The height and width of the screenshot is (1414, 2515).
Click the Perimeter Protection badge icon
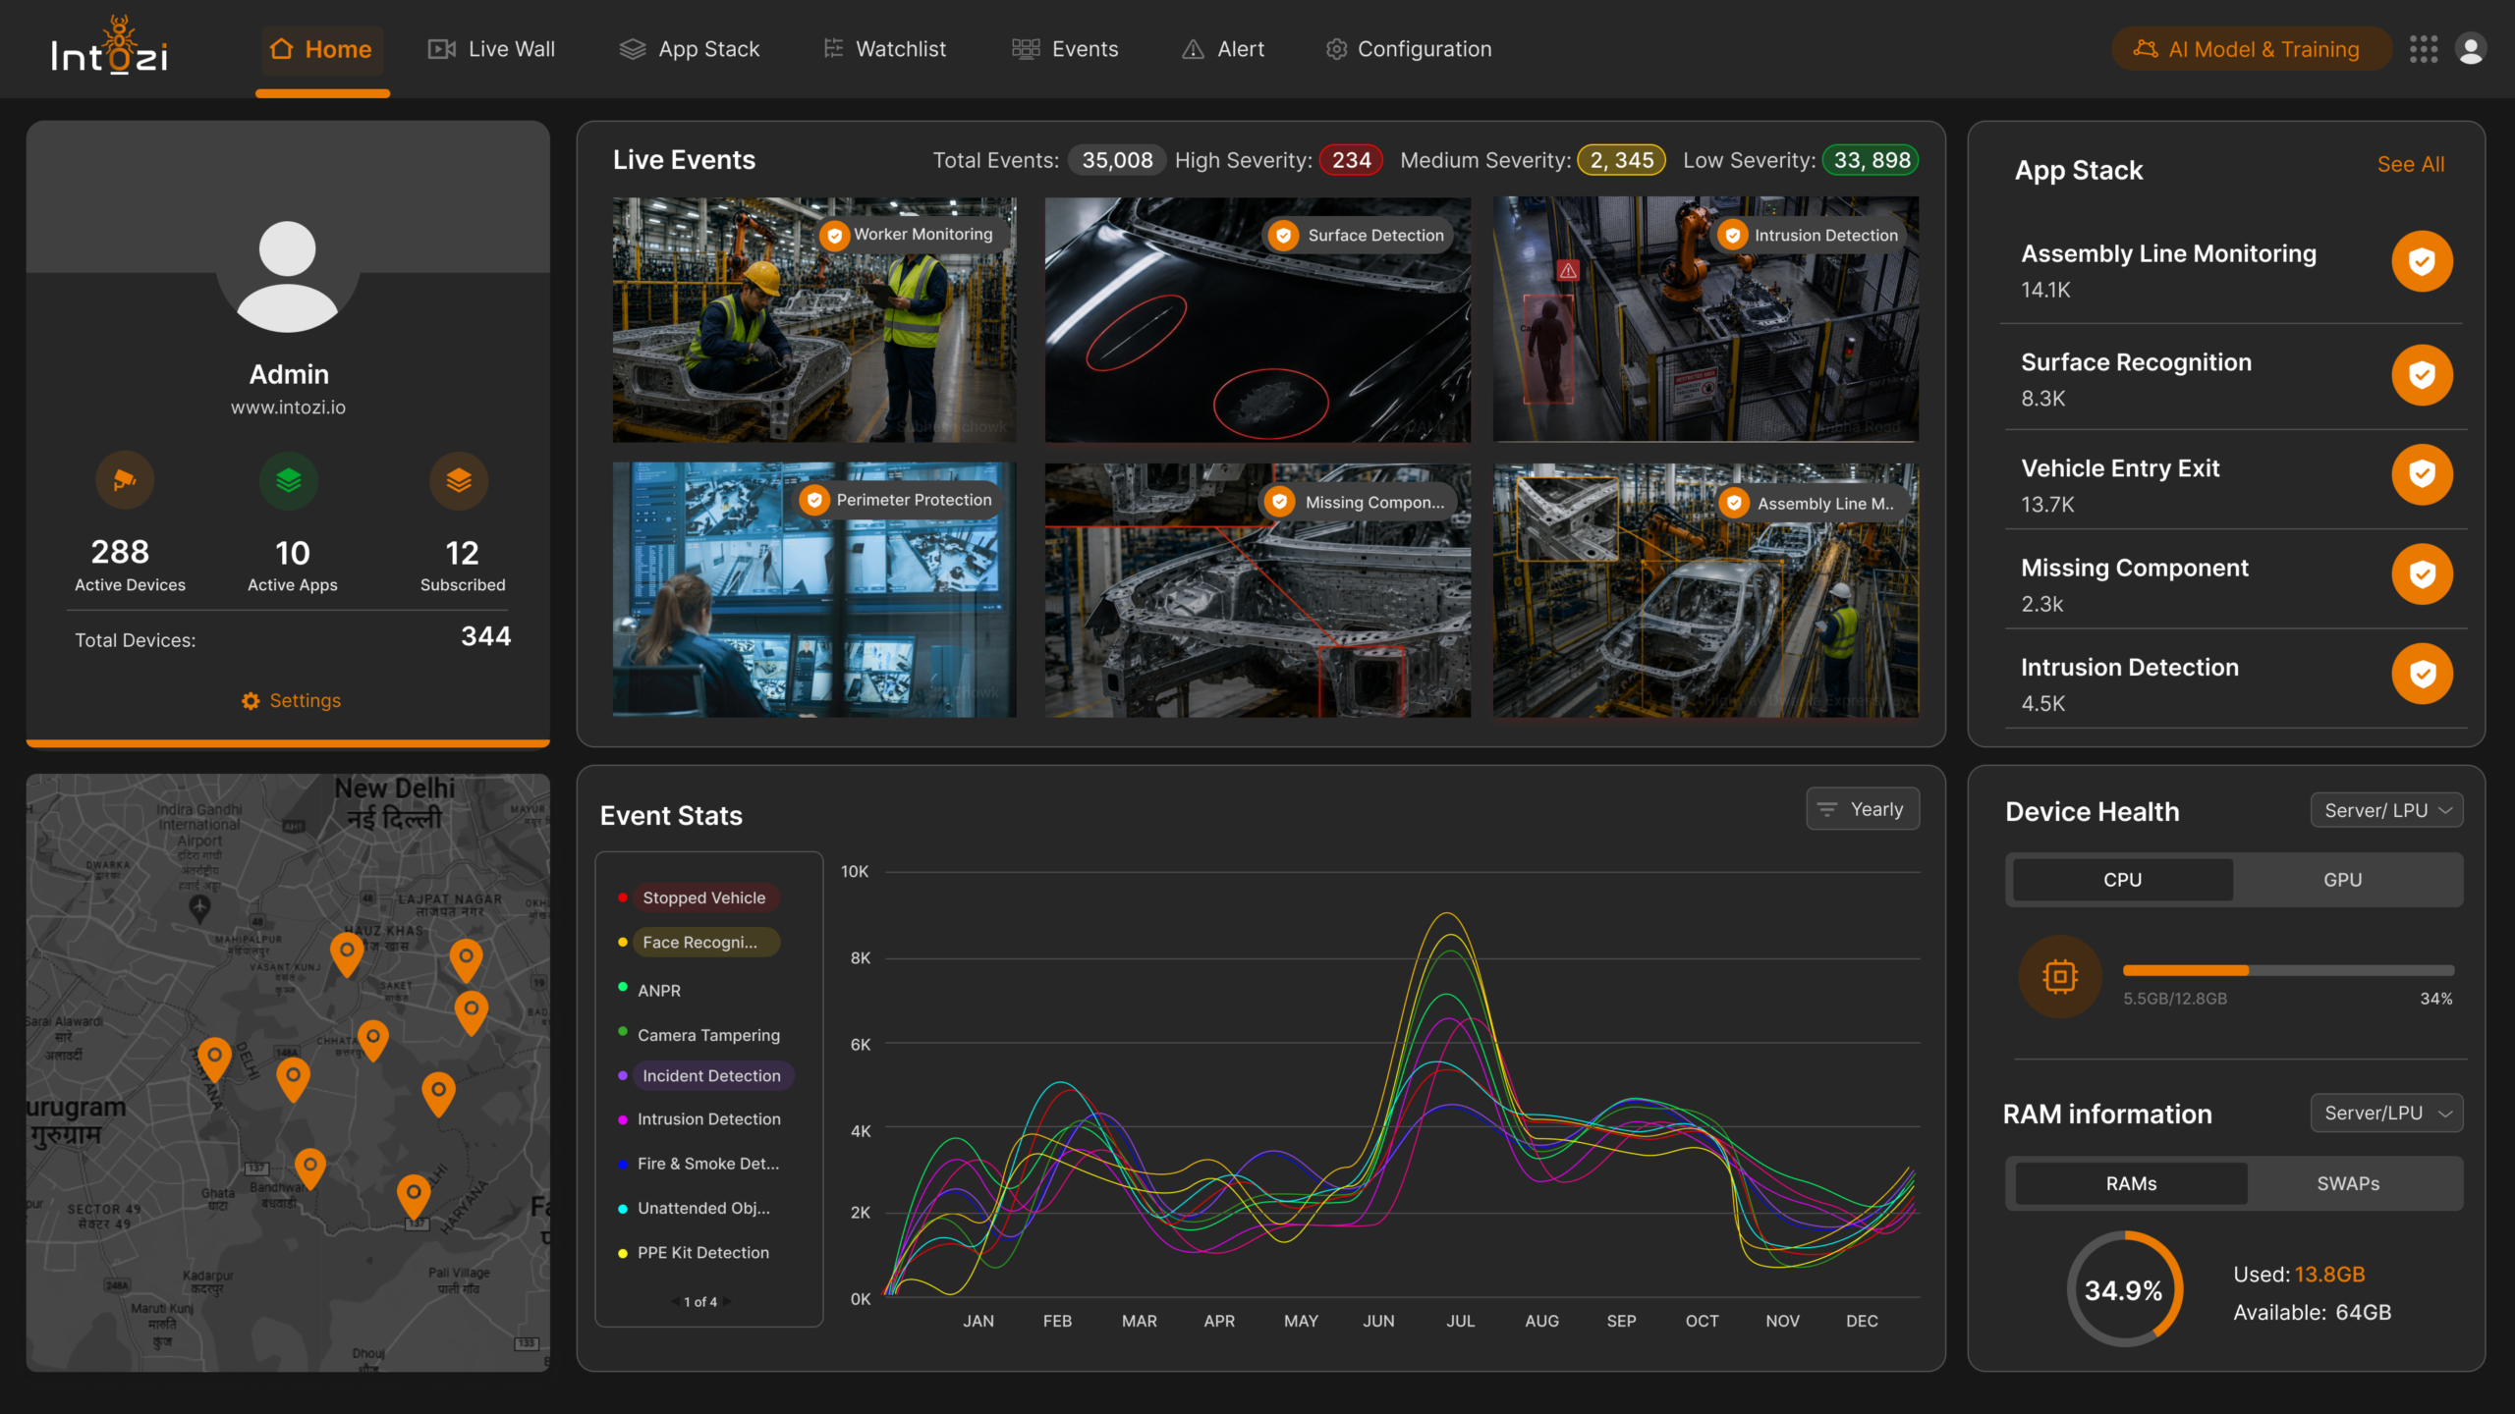814,501
